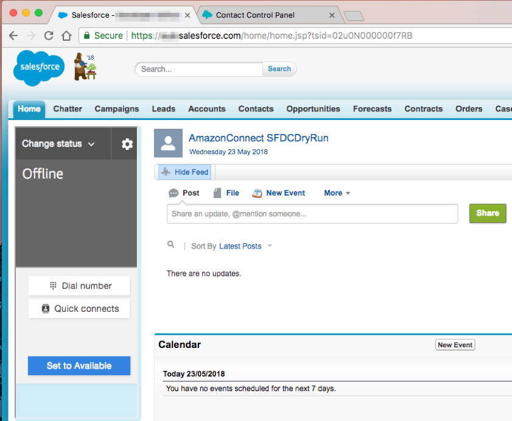This screenshot has height=421, width=512.
Task: Open the Contacts tab
Action: pos(256,109)
